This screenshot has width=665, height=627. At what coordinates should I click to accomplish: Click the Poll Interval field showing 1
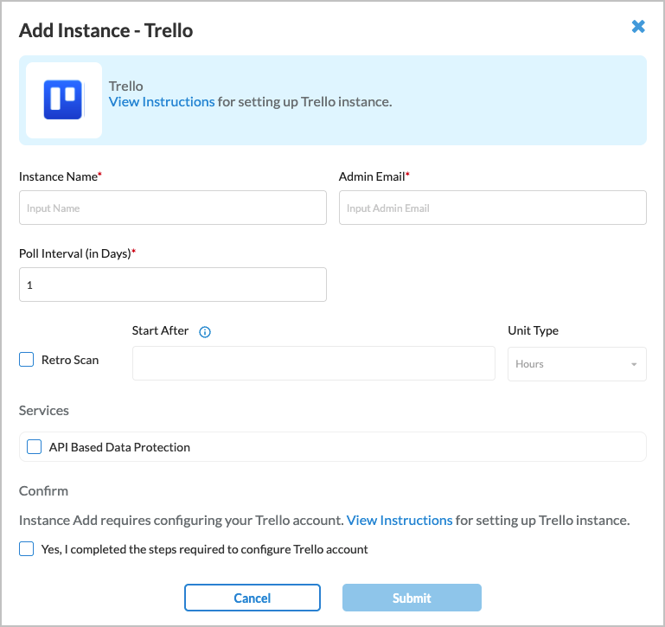click(173, 285)
